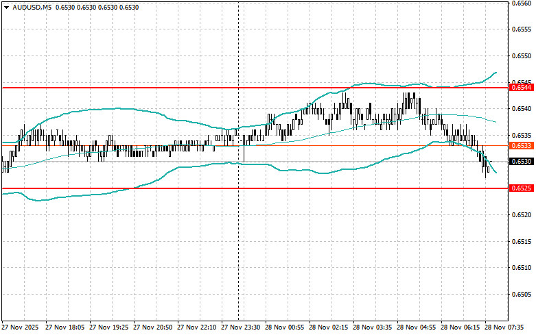Click the 0.6505 price scale value
This screenshot has width=536, height=335.
click(x=522, y=295)
